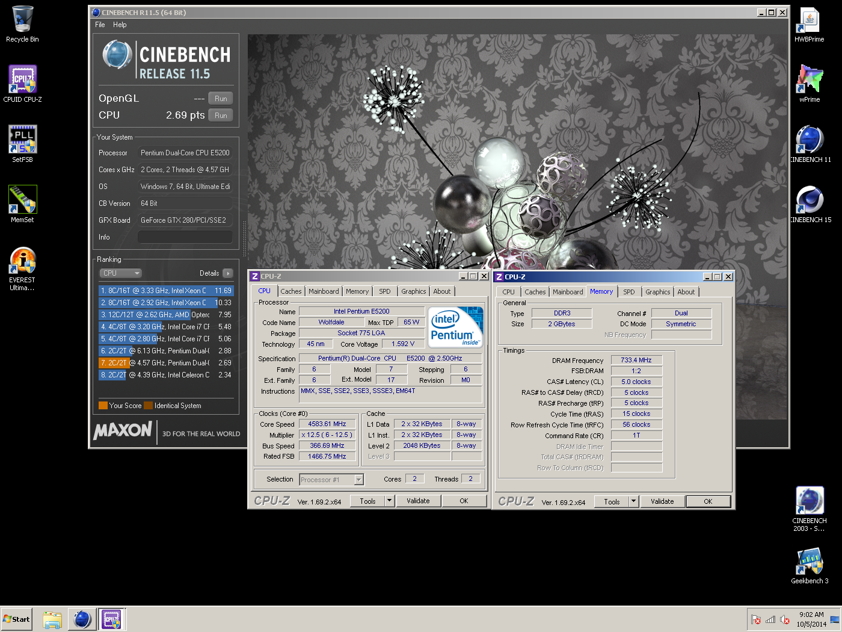The image size is (842, 632).
Task: Launch EVEREST Ultimate desktop shortcut
Action: coord(22,269)
